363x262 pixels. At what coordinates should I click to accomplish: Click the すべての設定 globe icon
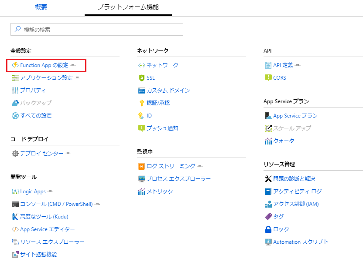point(15,116)
